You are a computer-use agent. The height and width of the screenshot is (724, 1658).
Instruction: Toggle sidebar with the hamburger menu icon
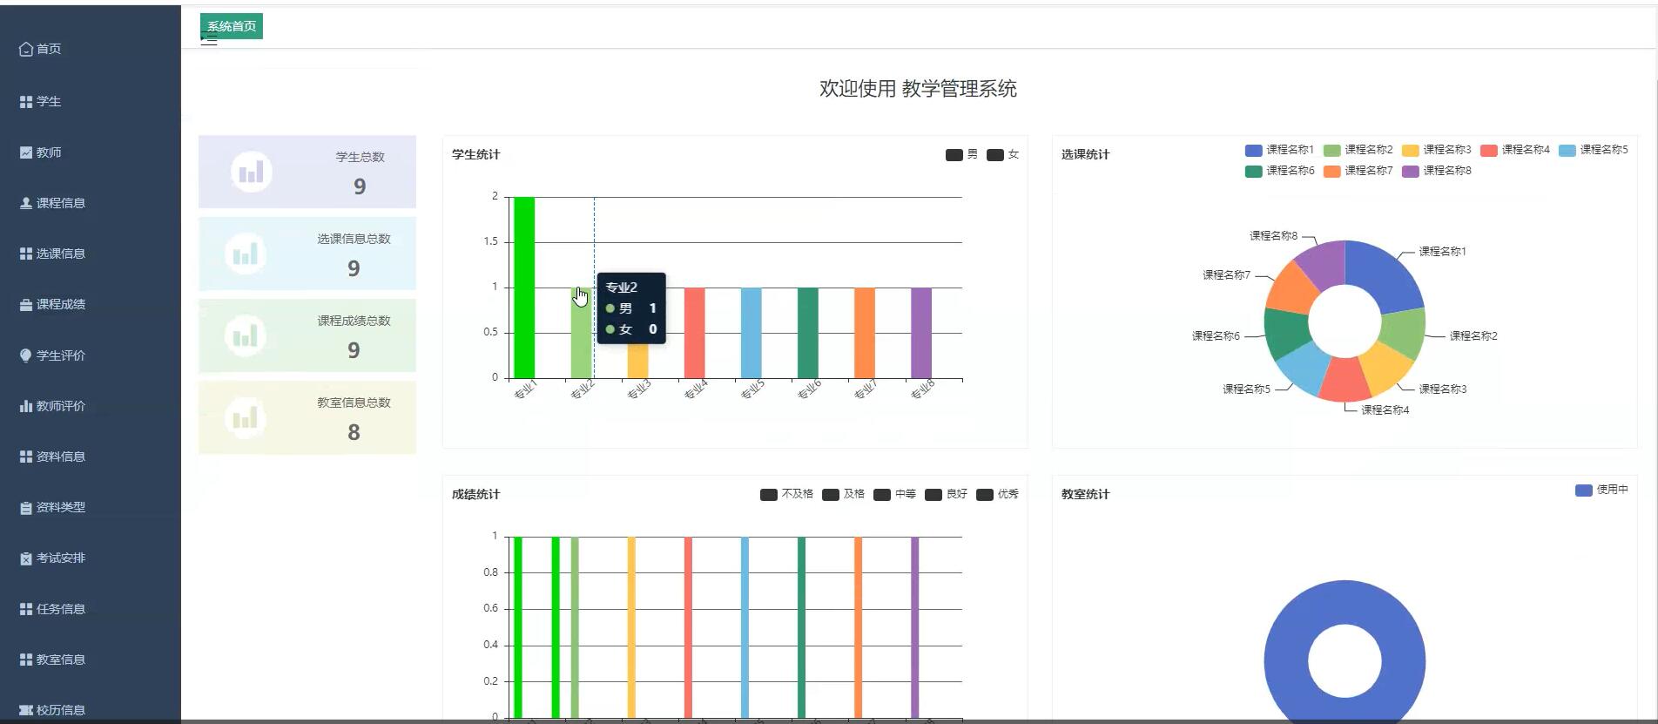[209, 39]
